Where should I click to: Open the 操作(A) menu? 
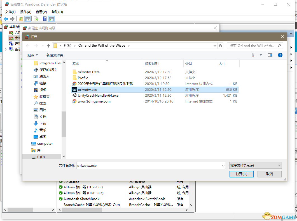tap(25, 12)
